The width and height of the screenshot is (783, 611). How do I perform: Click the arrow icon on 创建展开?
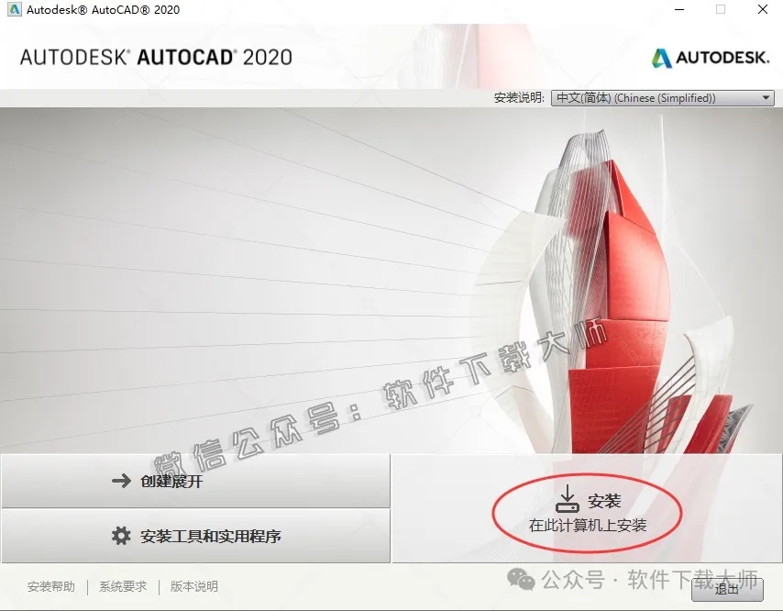(120, 480)
